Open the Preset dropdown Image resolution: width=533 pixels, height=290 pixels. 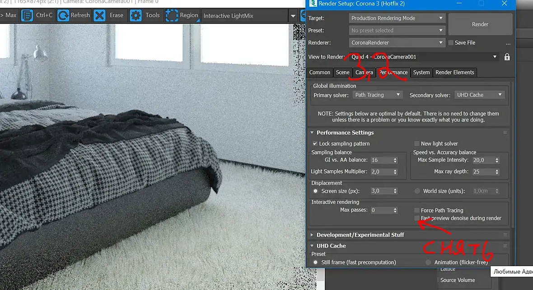pos(397,30)
